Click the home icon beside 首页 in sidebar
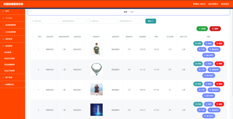This screenshot has height=119, width=233. coord(3,11)
